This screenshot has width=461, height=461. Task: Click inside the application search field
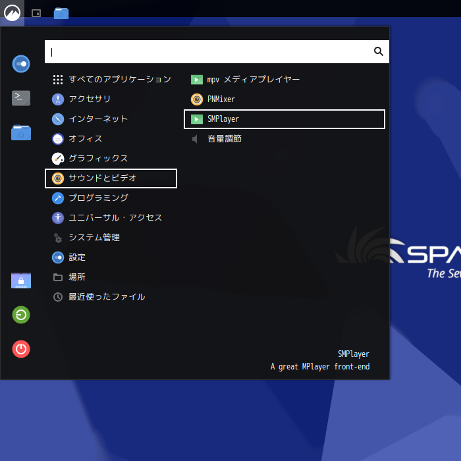(x=217, y=52)
